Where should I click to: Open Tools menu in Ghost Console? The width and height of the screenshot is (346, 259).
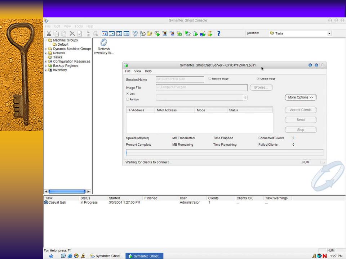pyautogui.click(x=79, y=26)
